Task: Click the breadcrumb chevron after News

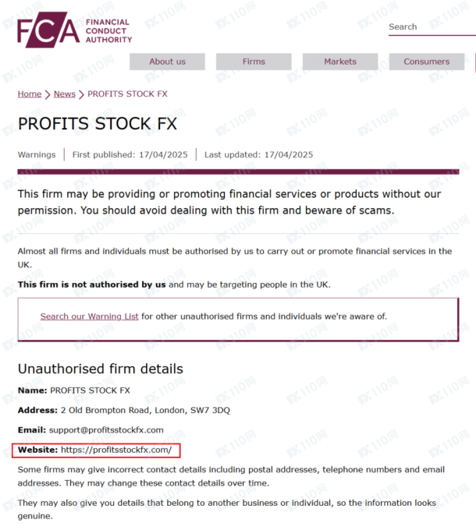Action: (82, 94)
